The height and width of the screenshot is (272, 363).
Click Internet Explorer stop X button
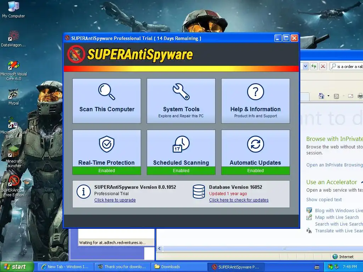click(323, 66)
